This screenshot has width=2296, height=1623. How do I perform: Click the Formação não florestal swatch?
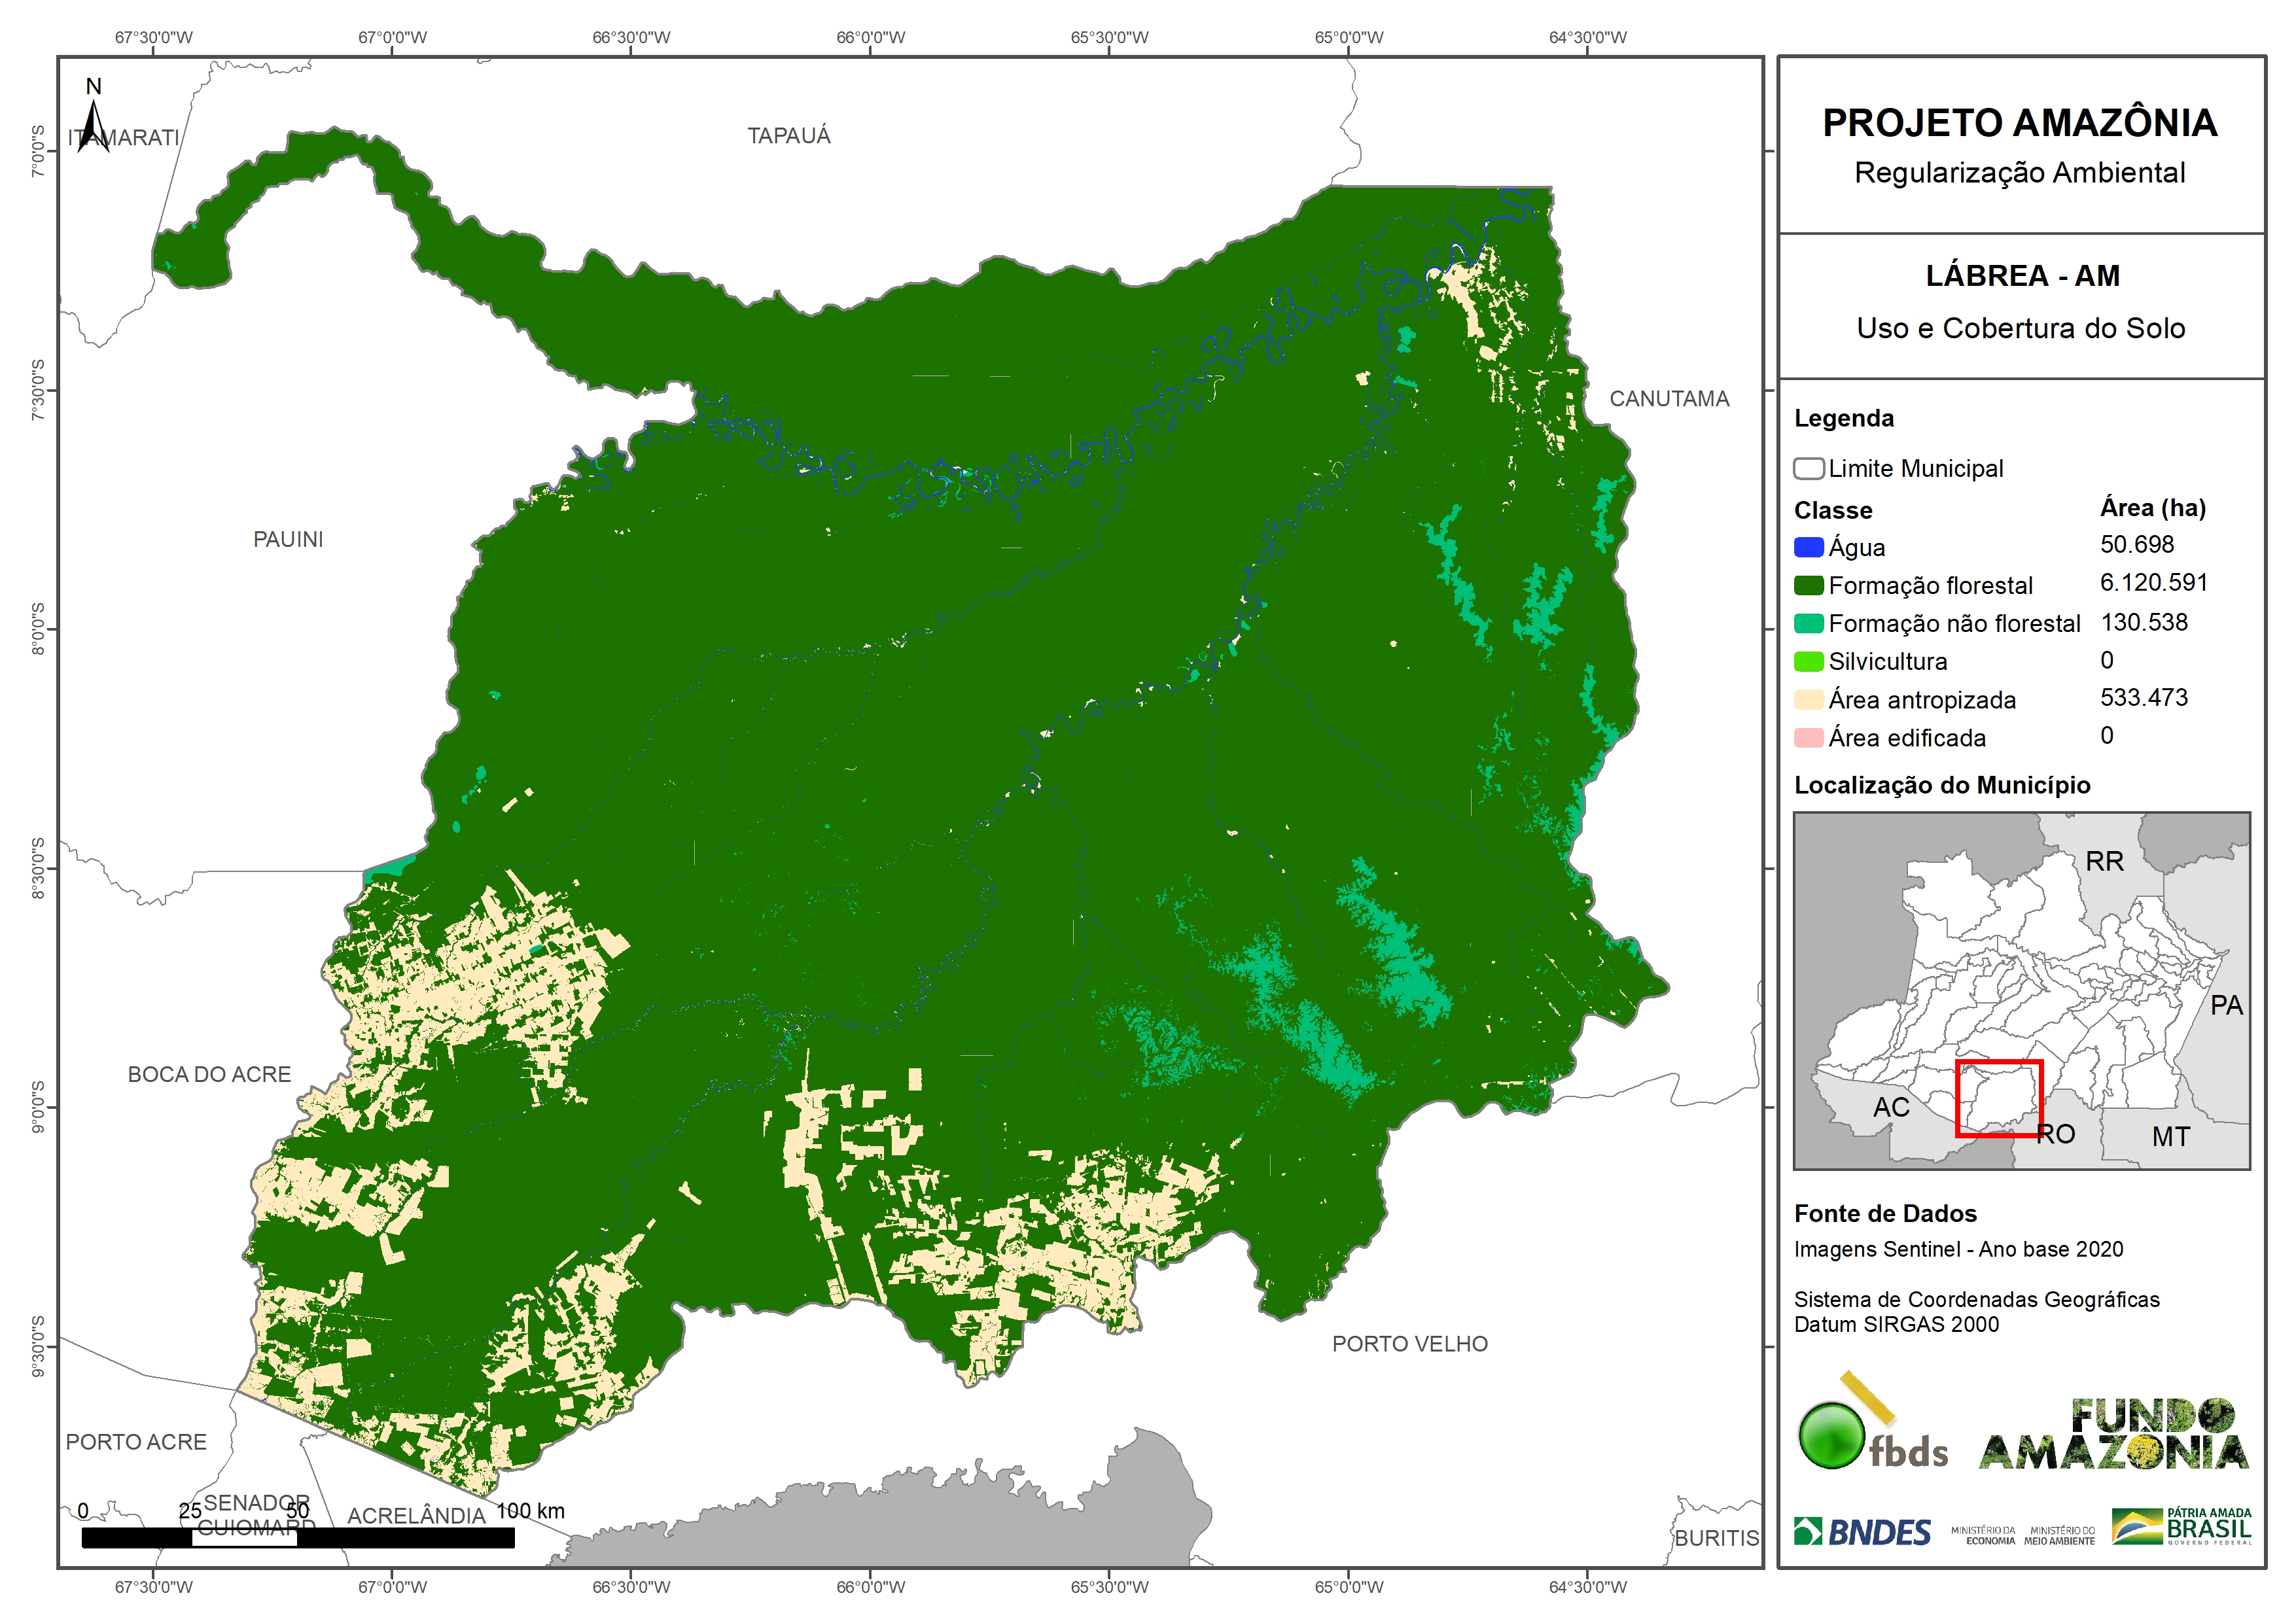pyautogui.click(x=1808, y=623)
